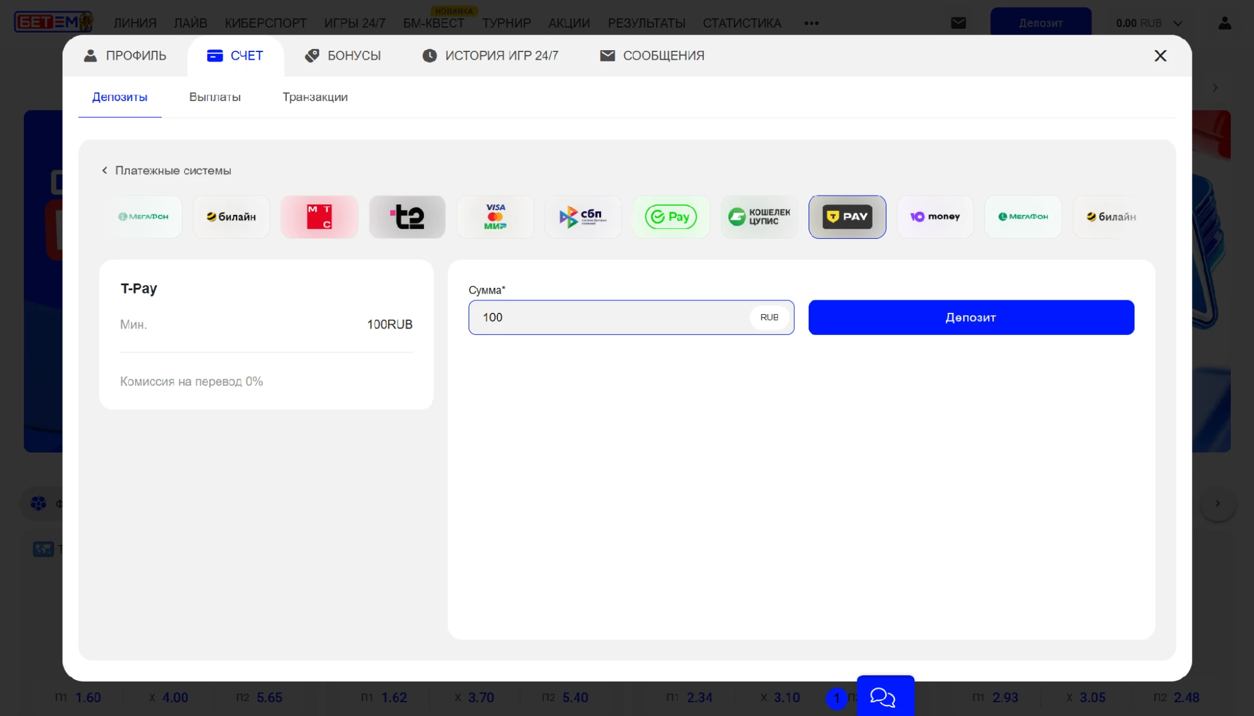1254x716 pixels.
Task: Select SberPay green Pay option
Action: pyautogui.click(x=671, y=217)
